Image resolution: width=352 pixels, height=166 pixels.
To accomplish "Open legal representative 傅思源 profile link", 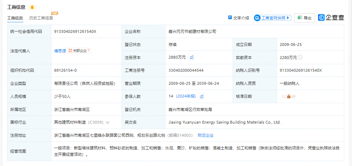I will 60,51.
